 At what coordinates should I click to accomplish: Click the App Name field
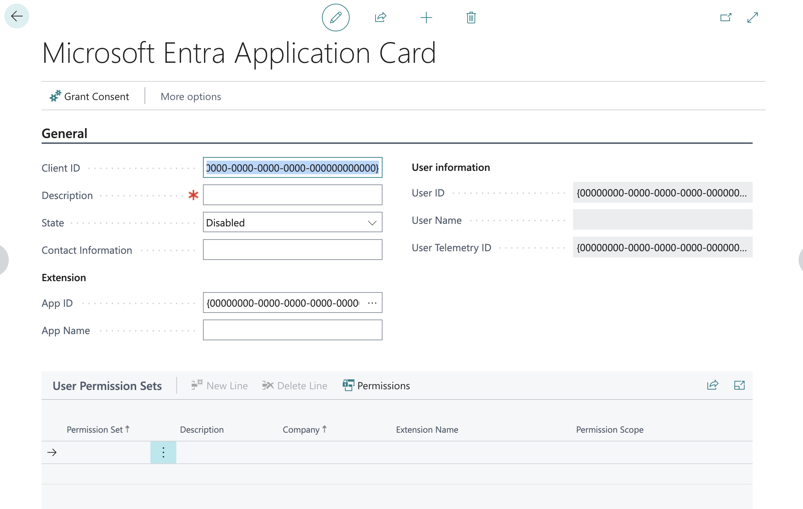point(292,330)
